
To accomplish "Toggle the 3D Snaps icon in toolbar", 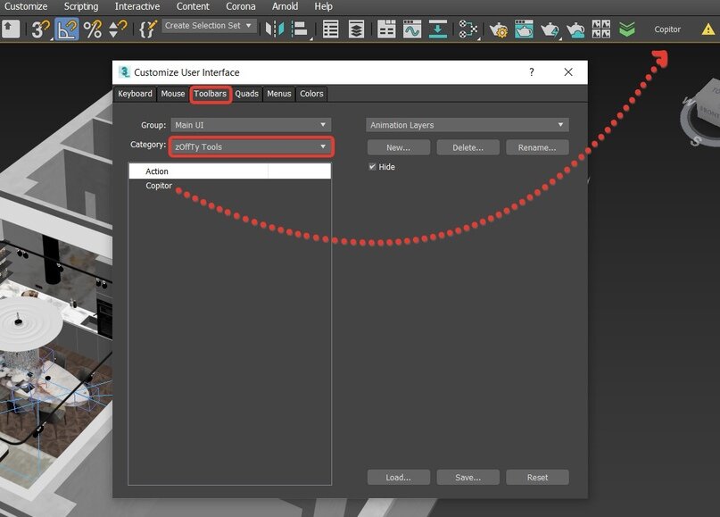I will 40,29.
